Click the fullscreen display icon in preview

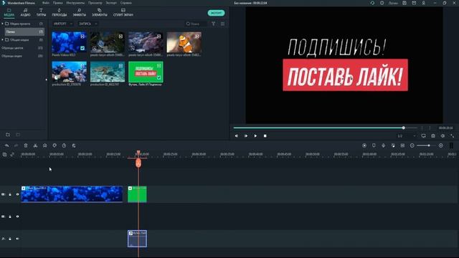[x=424, y=135]
